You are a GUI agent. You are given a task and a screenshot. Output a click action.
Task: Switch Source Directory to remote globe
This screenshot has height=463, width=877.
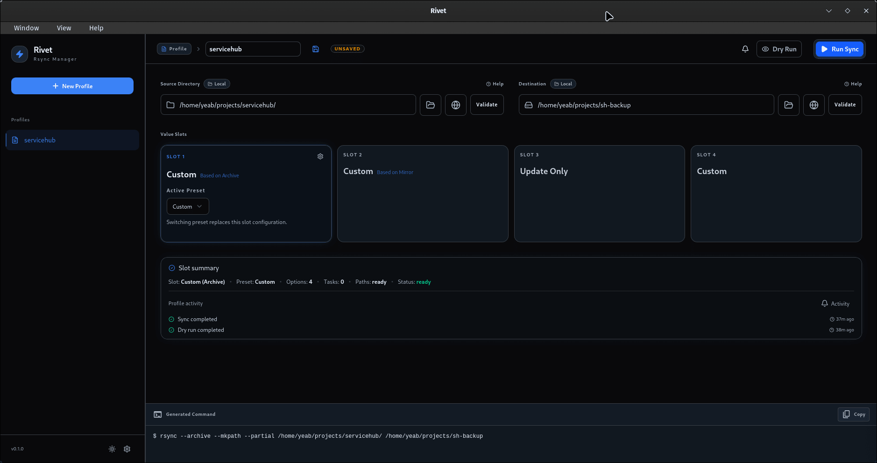(x=456, y=105)
